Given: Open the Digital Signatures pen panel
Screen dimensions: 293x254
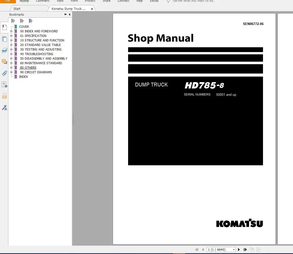Looking at the screenshot, I should [5, 107].
